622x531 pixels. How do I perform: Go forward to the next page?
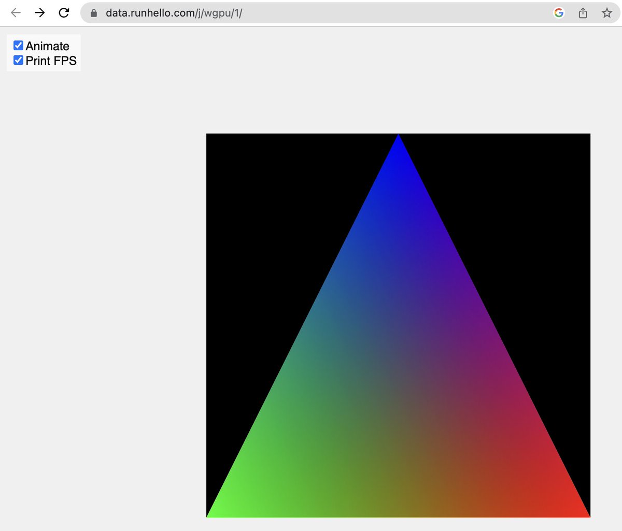click(40, 13)
